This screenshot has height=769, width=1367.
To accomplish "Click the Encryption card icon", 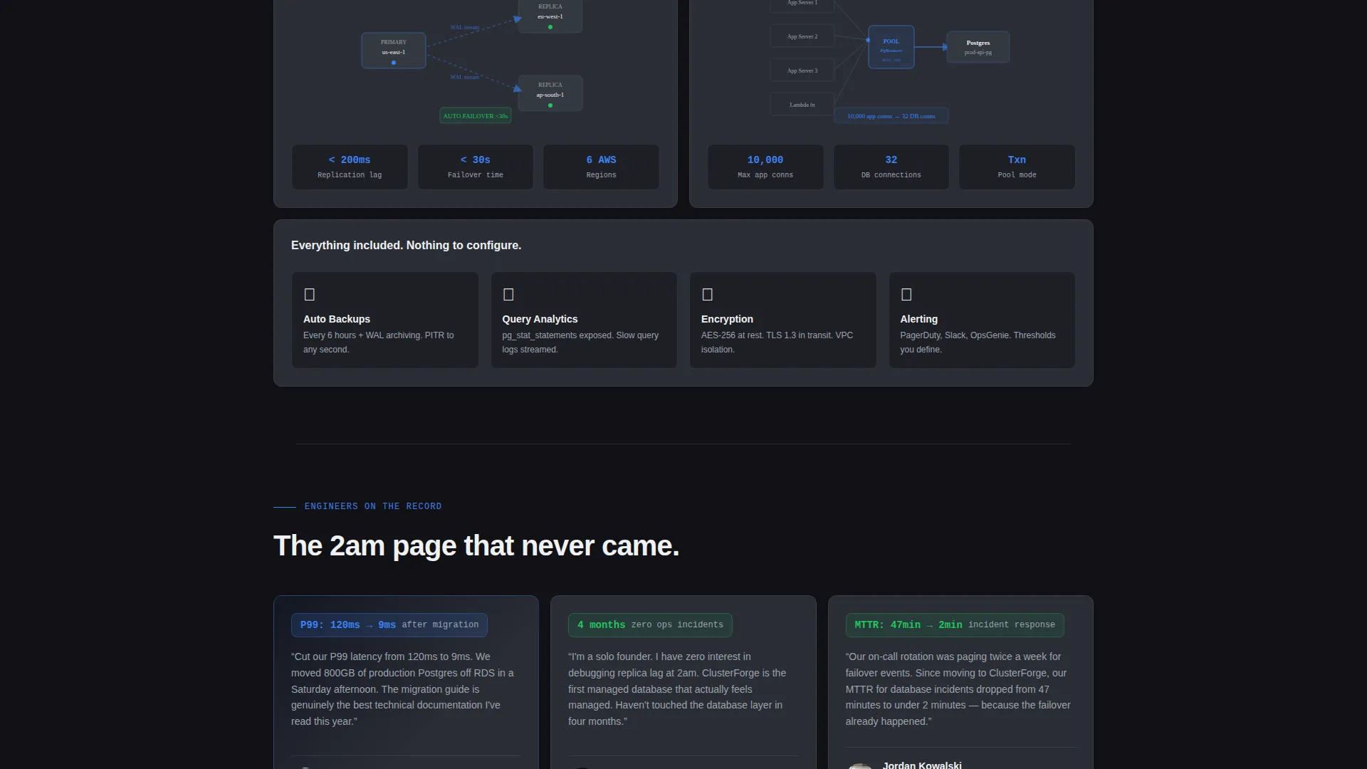I will pyautogui.click(x=707, y=295).
